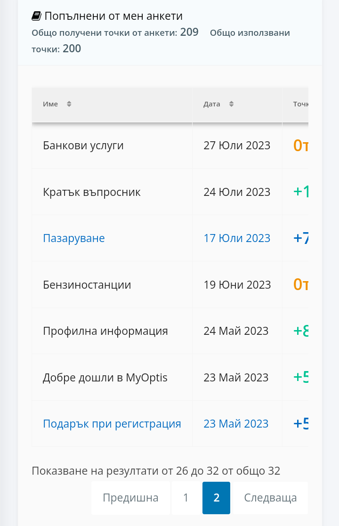
Task: Click the book icon beside the surveys heading
Action: pyautogui.click(x=36, y=16)
